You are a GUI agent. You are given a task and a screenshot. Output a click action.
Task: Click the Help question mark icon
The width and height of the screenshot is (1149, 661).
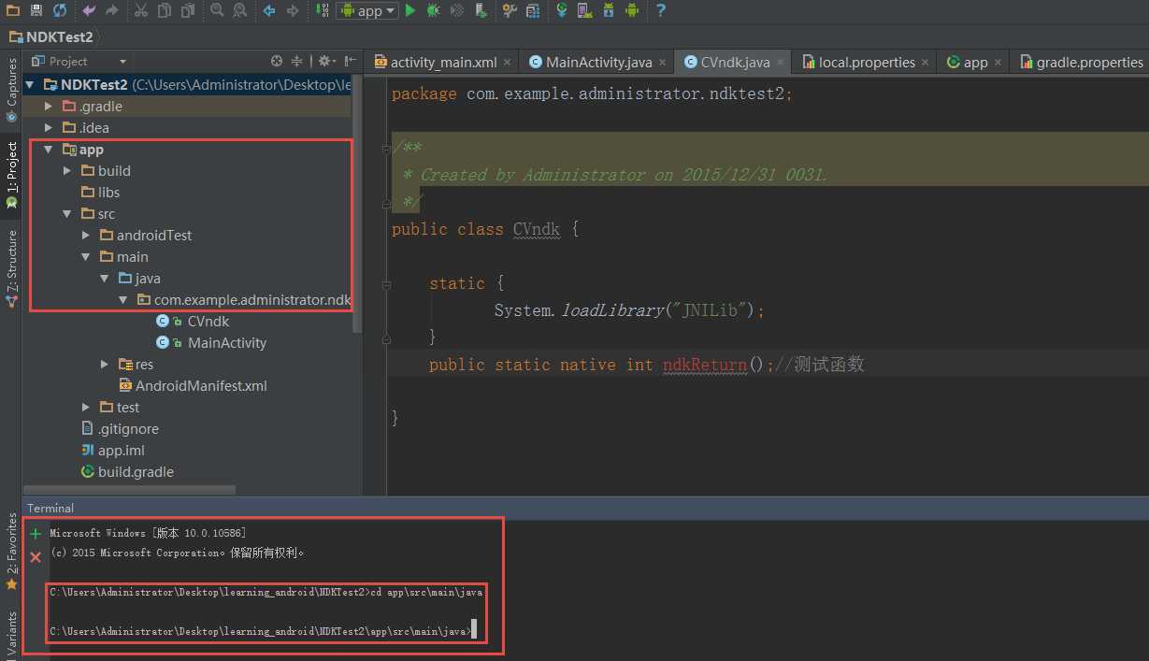pos(661,10)
